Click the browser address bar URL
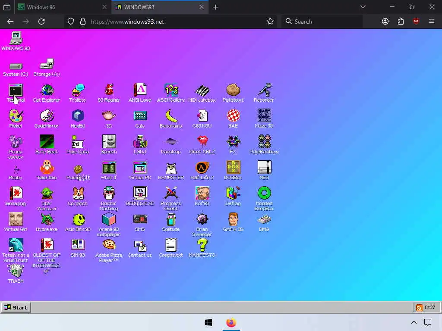 tap(127, 22)
